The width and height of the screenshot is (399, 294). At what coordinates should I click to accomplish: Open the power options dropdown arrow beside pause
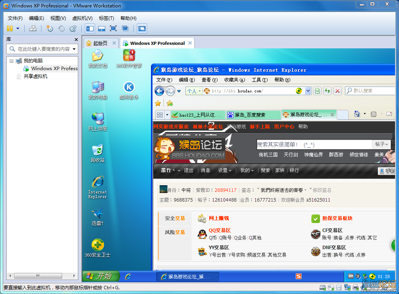(18, 28)
